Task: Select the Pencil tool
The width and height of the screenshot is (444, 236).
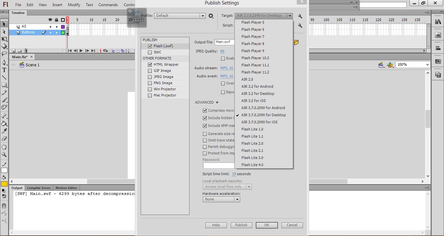Action: click(4, 93)
